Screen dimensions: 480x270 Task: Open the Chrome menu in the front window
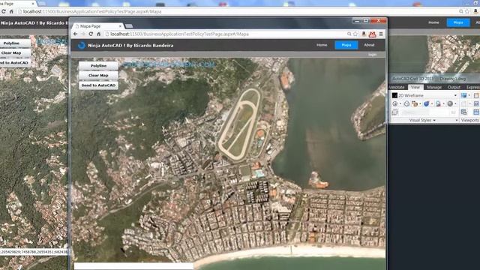[381, 34]
